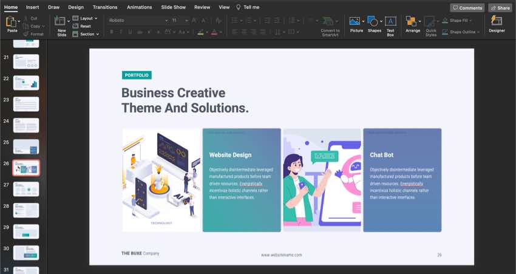Select slide 22 thumbnail
The width and height of the screenshot is (516, 274).
(26, 83)
